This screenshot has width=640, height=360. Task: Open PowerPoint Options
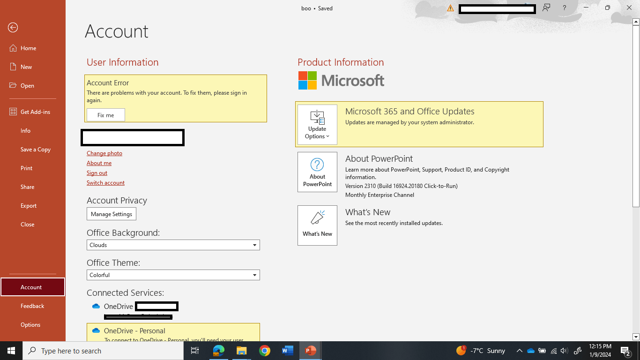point(33,325)
